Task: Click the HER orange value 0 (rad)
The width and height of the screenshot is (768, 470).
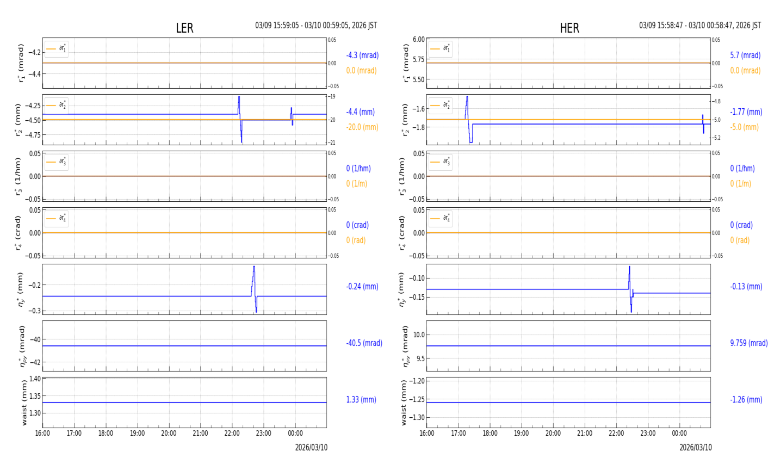Action: pos(740,240)
